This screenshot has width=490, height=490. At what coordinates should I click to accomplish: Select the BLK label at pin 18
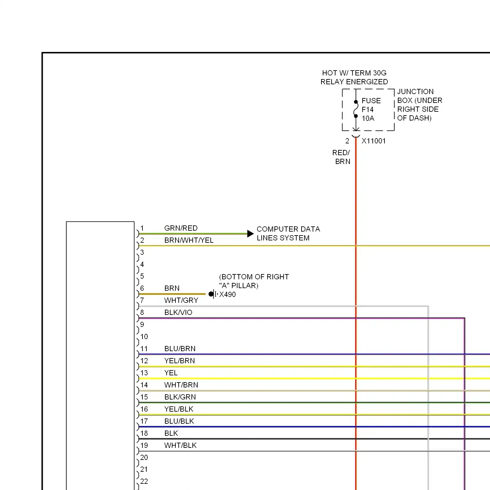171,433
